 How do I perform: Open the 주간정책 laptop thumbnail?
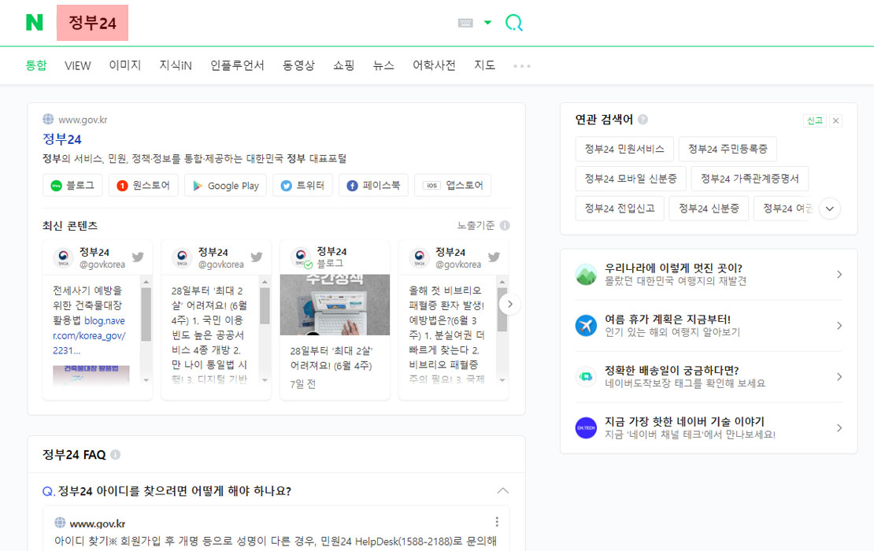[x=335, y=304]
